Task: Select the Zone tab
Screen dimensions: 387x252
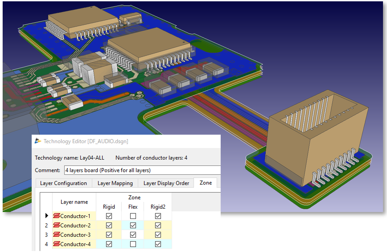Action: point(205,183)
